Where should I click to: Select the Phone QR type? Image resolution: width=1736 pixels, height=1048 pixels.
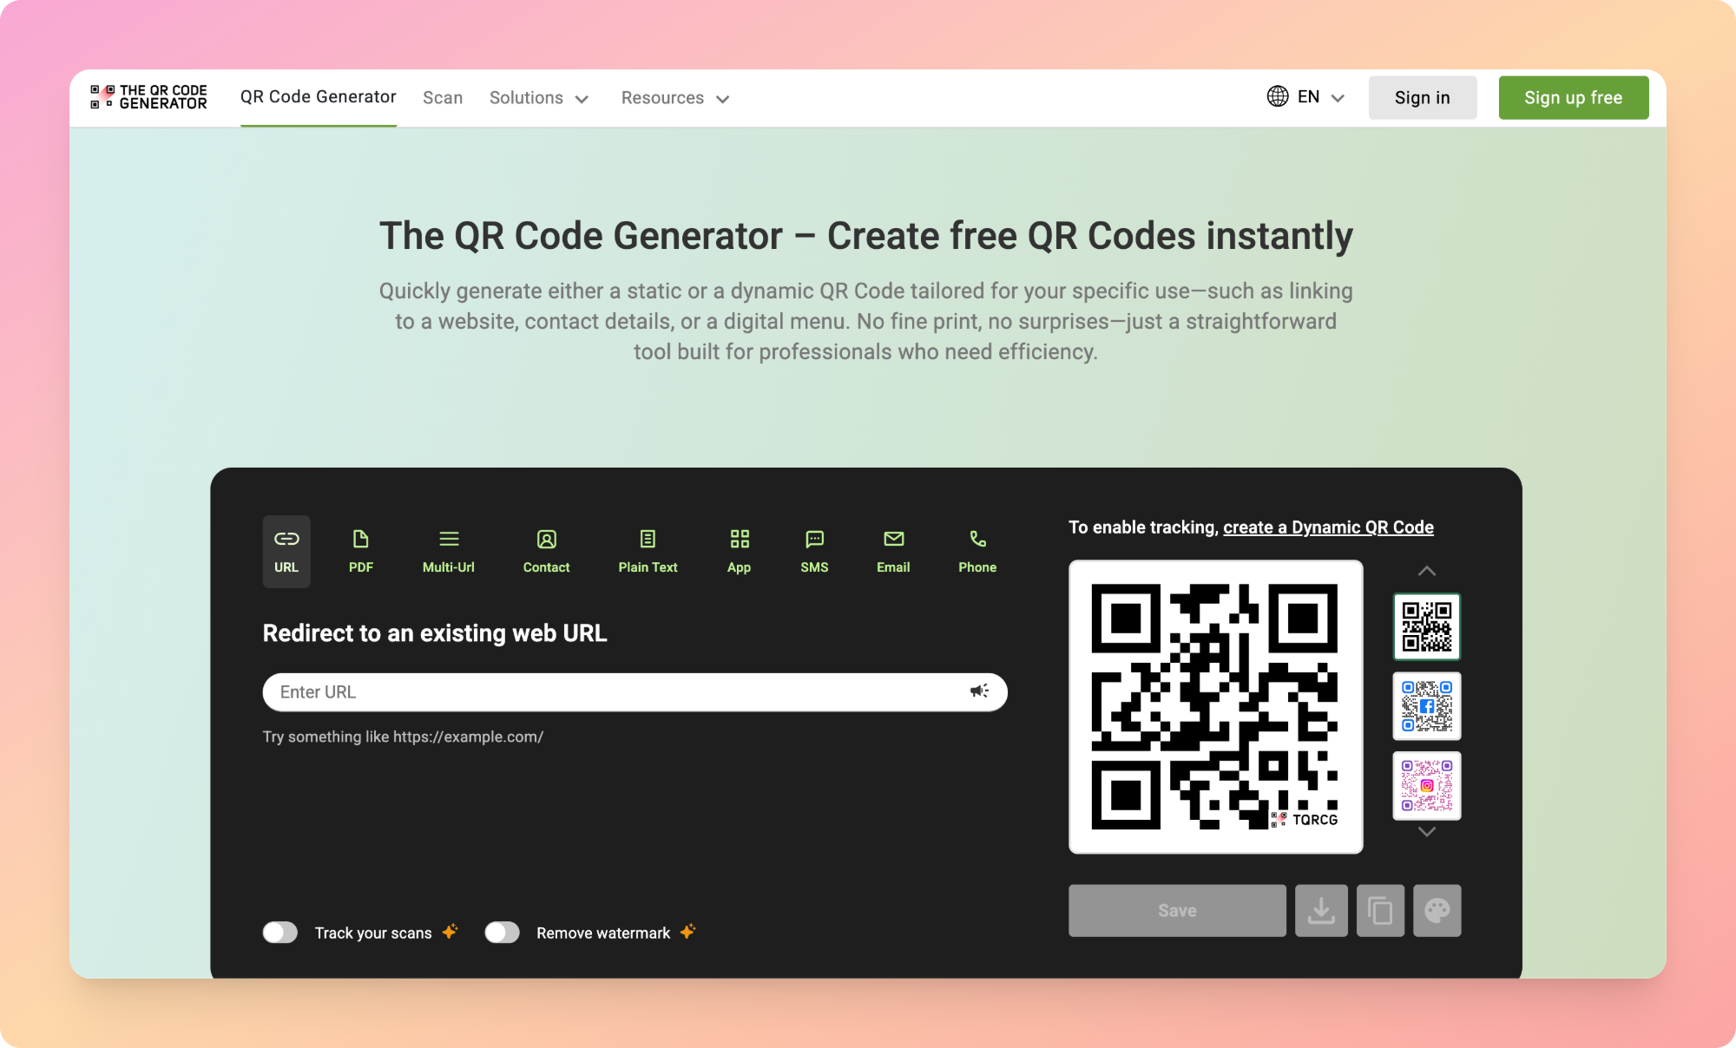pos(977,552)
